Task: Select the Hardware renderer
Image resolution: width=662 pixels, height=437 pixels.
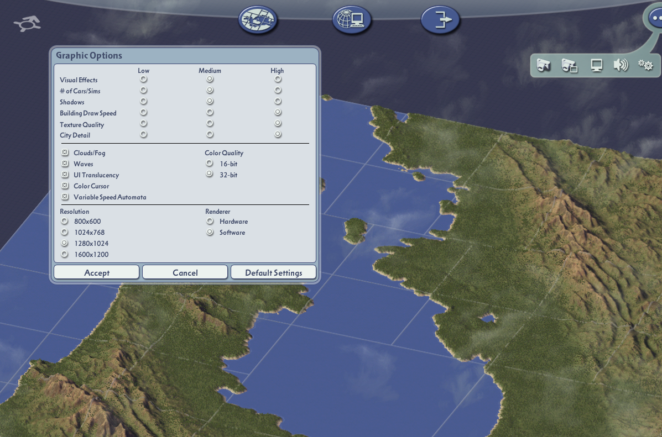Action: [210, 220]
